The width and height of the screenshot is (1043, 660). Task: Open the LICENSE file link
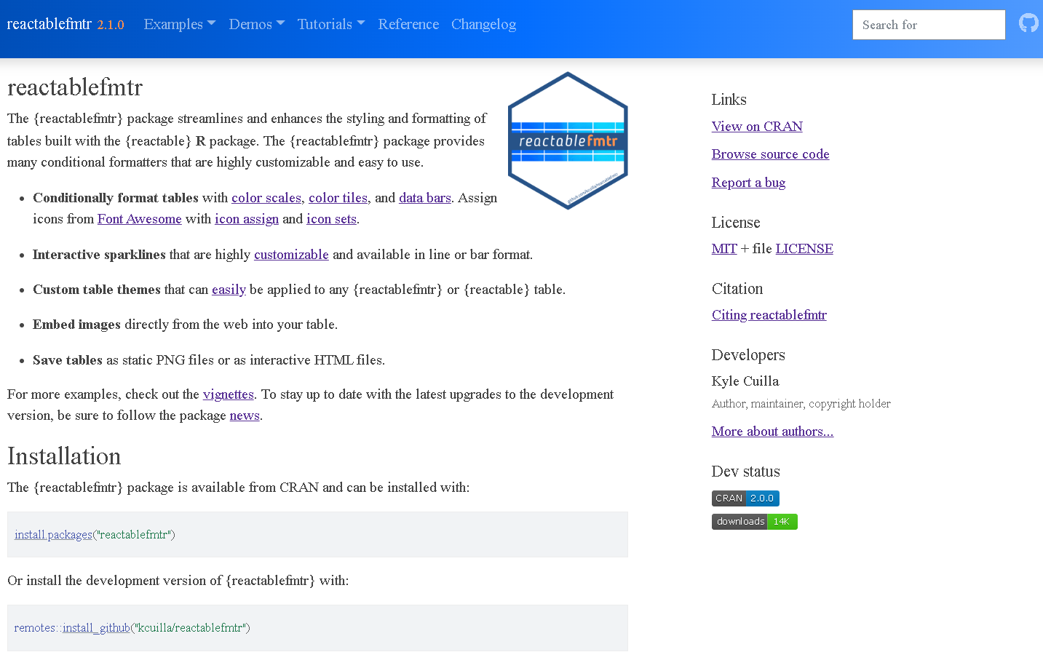pyautogui.click(x=804, y=249)
